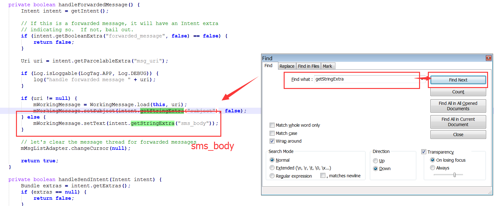Switch to the Mark tab
Viewport: 494px width, 206px height.
point(327,66)
